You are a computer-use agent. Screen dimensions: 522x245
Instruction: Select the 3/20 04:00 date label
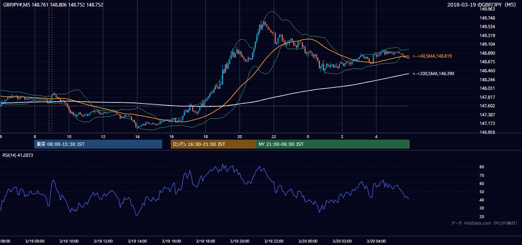[376, 241]
